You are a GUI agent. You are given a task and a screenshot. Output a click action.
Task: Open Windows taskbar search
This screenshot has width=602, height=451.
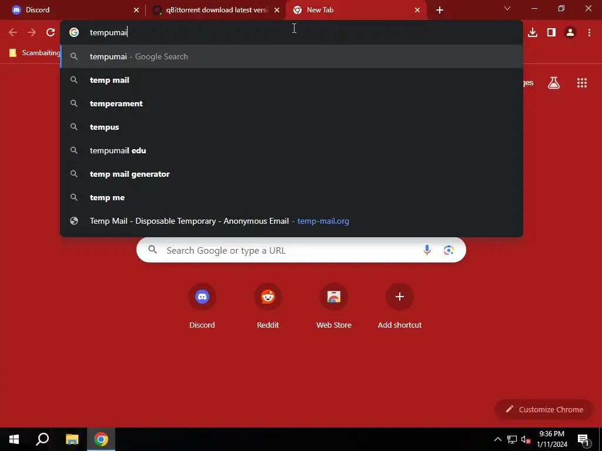(42, 439)
